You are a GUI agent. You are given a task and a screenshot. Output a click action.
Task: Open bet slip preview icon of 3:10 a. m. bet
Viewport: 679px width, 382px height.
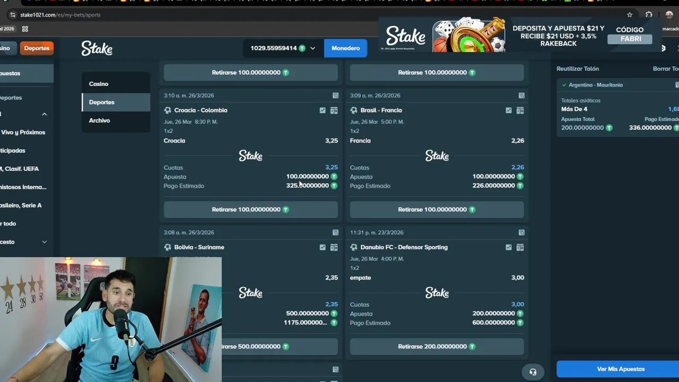click(x=335, y=95)
